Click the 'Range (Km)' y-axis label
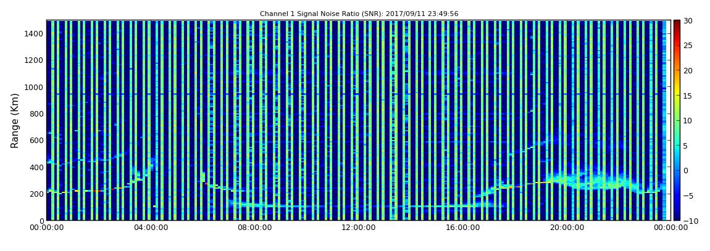Screen dimensions: 710x251 pos(14,121)
